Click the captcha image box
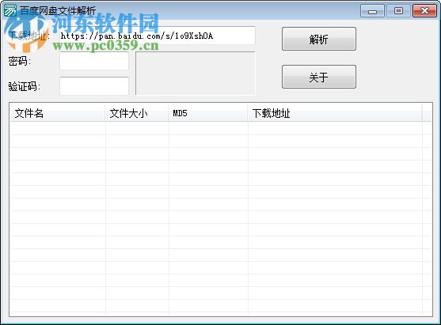This screenshot has width=441, height=325. tap(196, 74)
